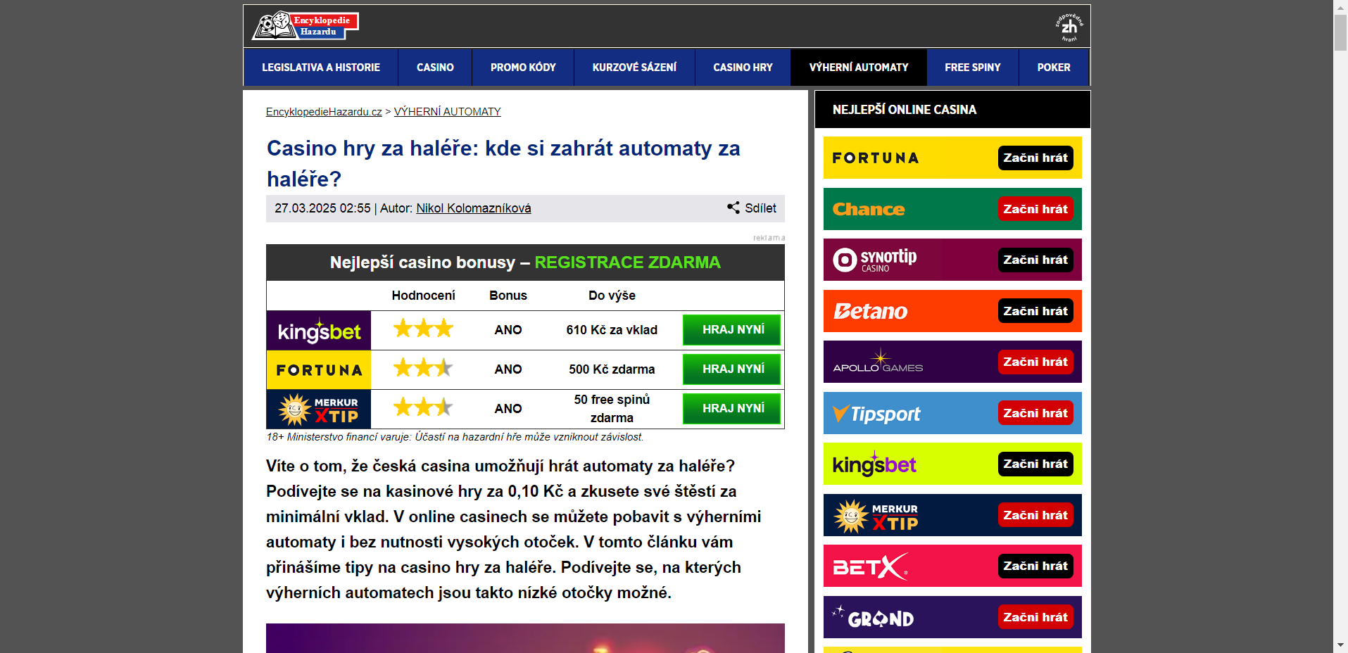Click Merkur XTip star rating in table
Screen dimensions: 1348x653
click(x=423, y=407)
